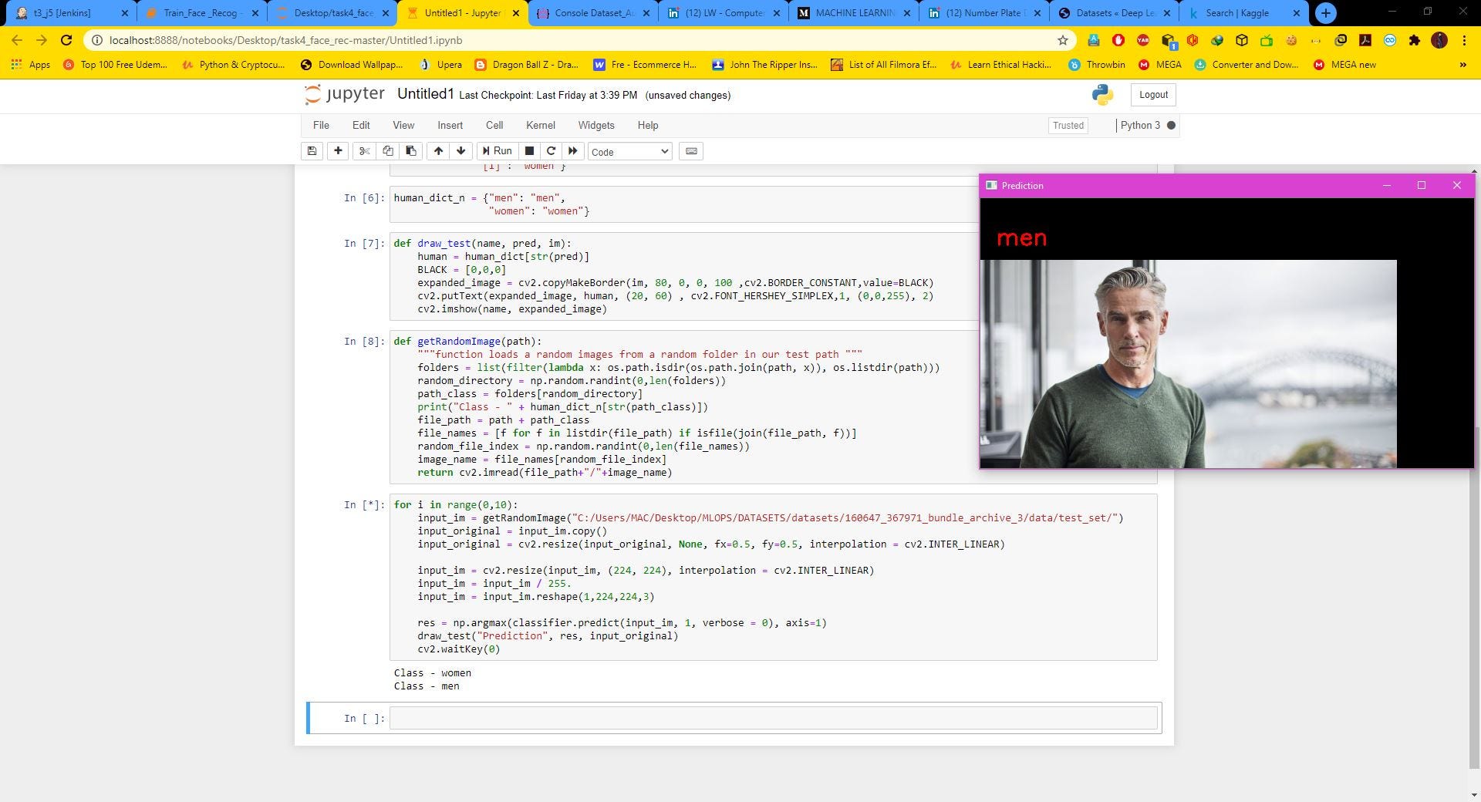The image size is (1481, 802).
Task: Click the red hand ad-blocker extension icon
Action: (x=1118, y=40)
